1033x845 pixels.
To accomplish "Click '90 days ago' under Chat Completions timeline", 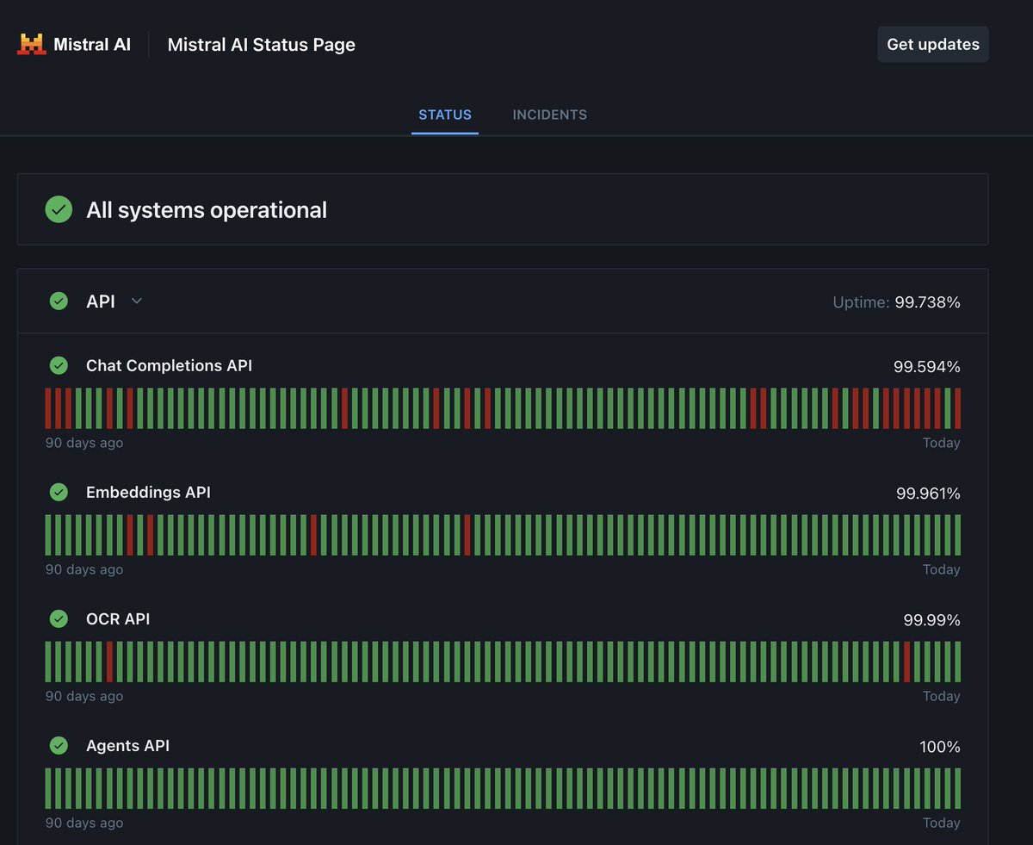I will pos(84,443).
